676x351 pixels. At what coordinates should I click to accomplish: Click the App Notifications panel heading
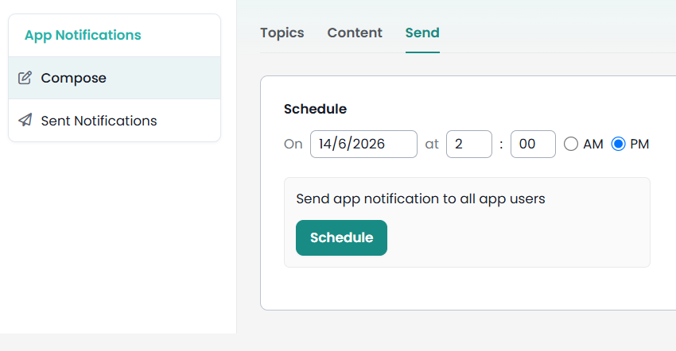coord(83,35)
